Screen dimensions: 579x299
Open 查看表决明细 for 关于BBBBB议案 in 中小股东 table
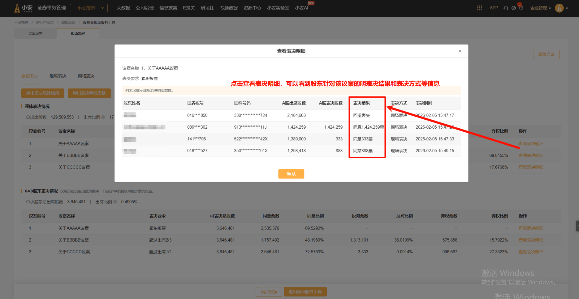click(531, 240)
